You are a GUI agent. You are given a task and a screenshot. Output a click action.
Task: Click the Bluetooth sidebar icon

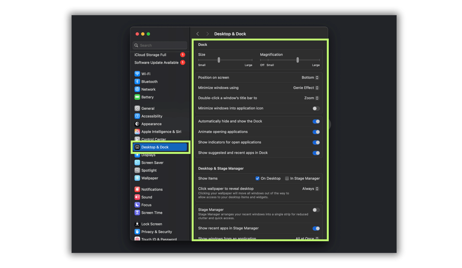[137, 81]
